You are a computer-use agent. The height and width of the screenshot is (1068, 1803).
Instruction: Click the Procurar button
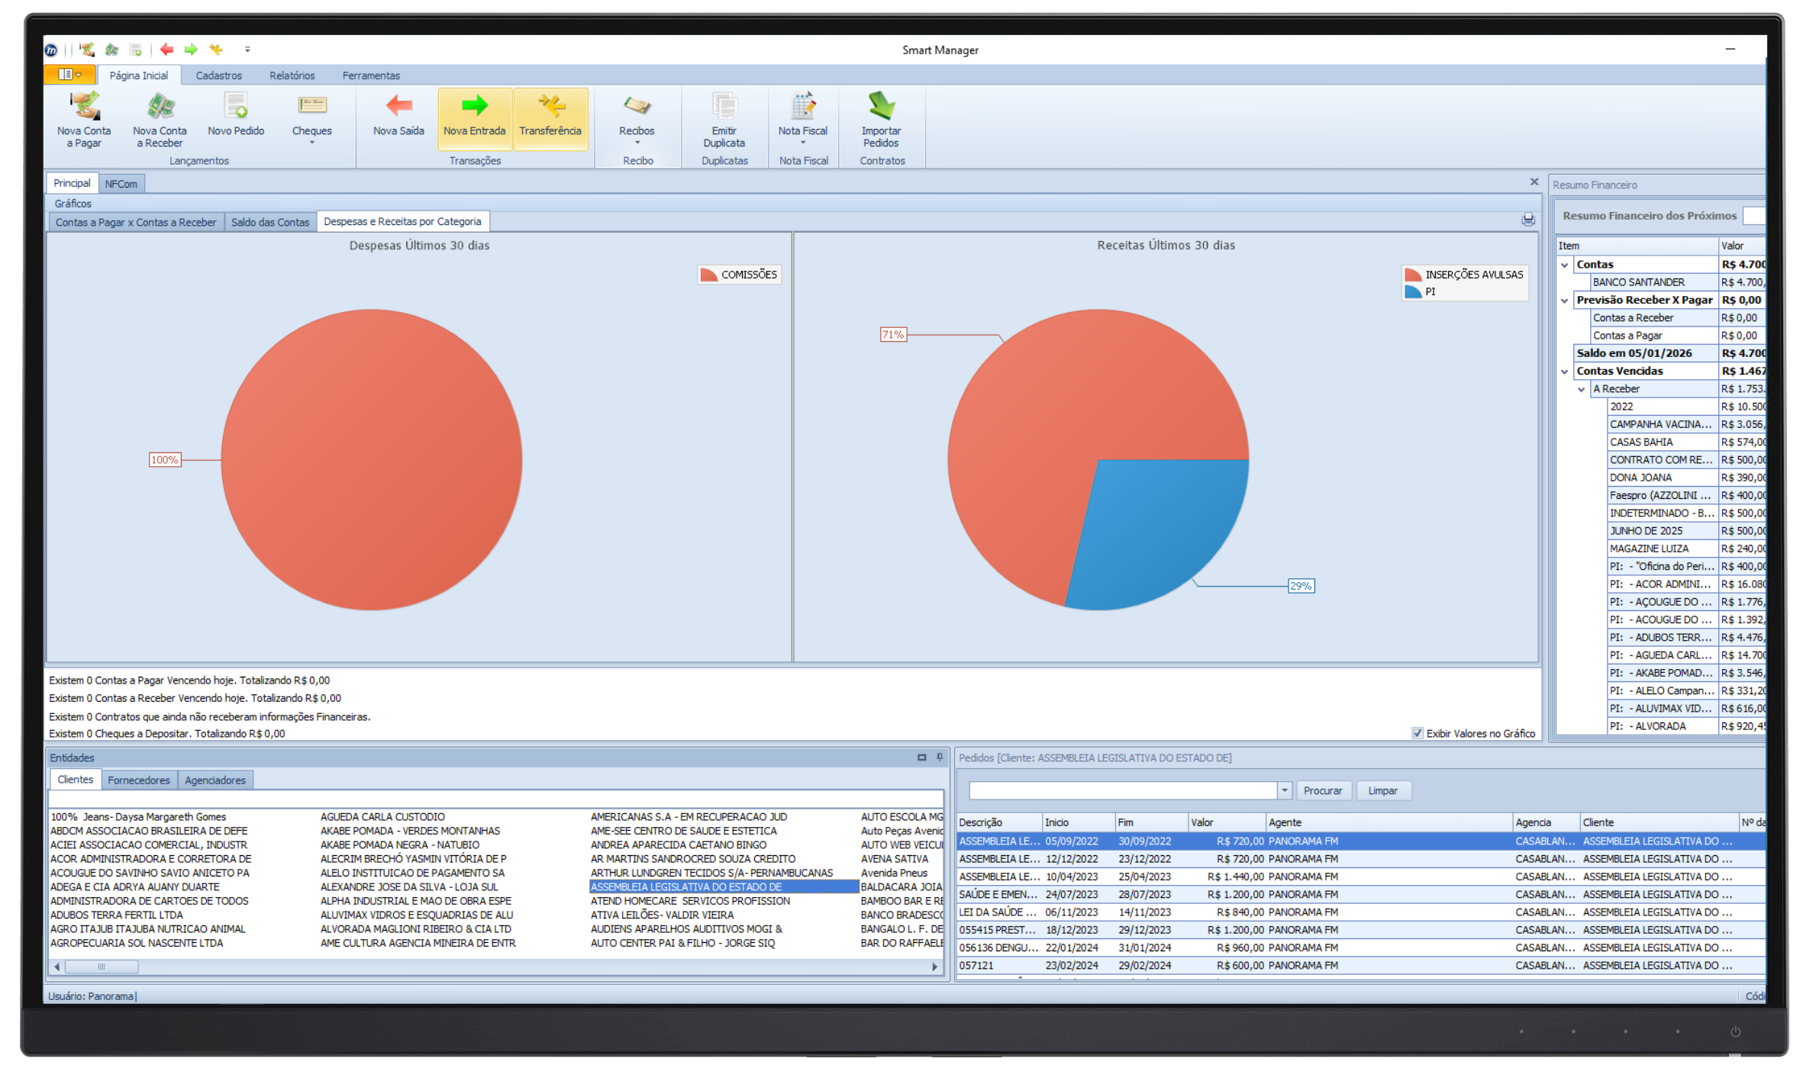1323,791
